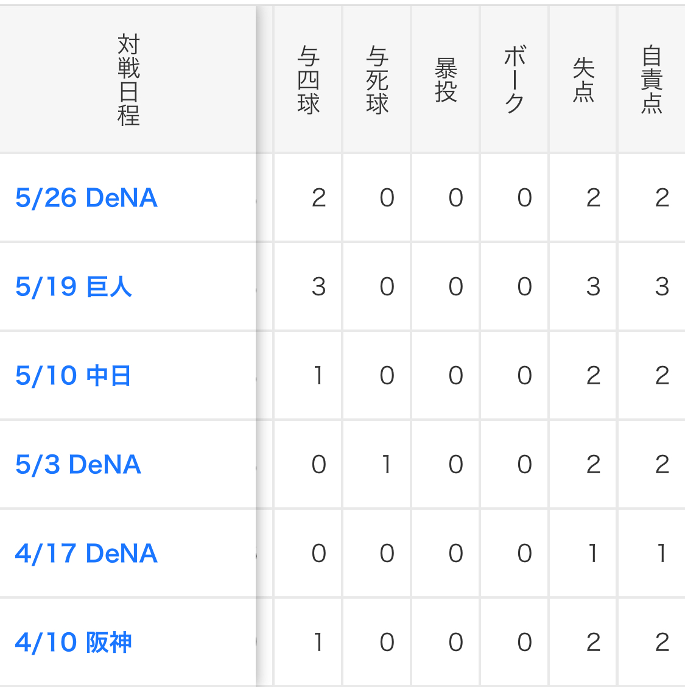Click 失点 value in 4/17 DeNA row
The height and width of the screenshot is (687, 685).
pyautogui.click(x=593, y=554)
